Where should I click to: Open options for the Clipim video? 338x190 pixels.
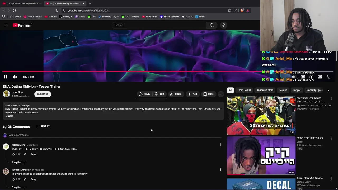click(x=331, y=138)
